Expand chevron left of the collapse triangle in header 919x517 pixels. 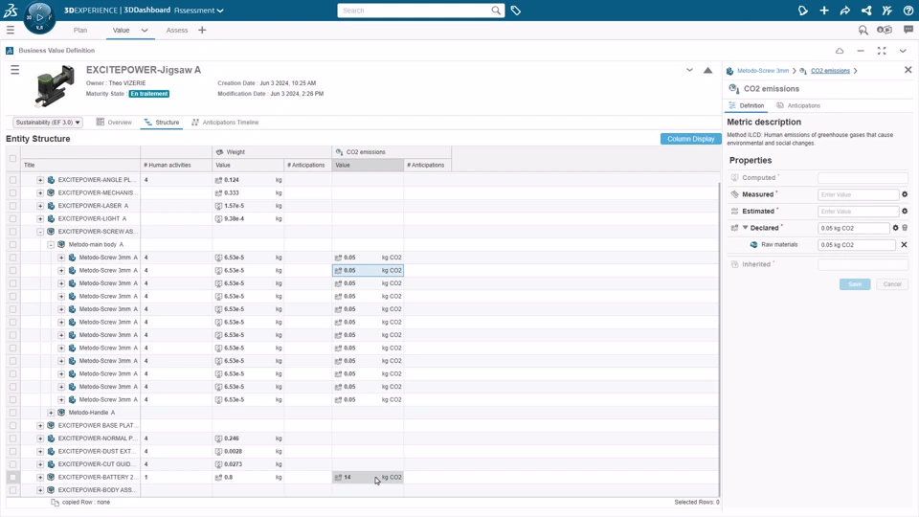pyautogui.click(x=690, y=70)
